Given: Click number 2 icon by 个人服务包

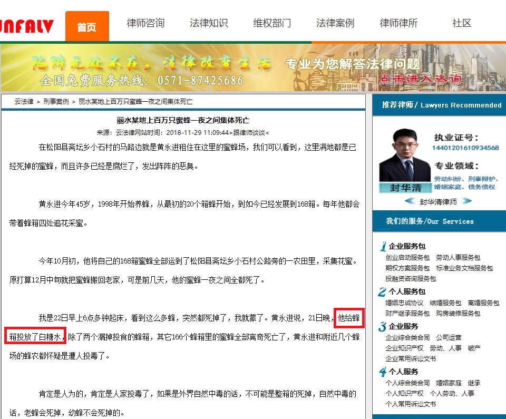Looking at the screenshot, I should [x=382, y=292].
